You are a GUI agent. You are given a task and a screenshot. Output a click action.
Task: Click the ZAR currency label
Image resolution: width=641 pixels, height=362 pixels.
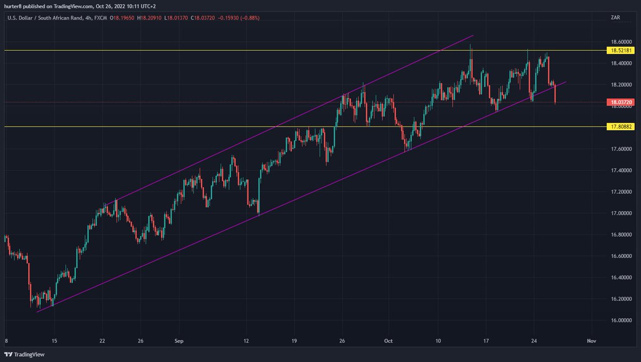(x=615, y=18)
